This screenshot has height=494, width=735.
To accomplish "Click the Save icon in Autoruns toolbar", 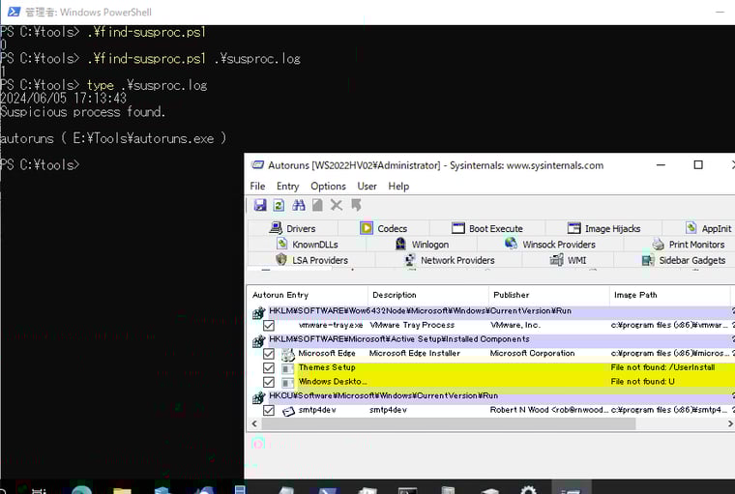I will (260, 205).
